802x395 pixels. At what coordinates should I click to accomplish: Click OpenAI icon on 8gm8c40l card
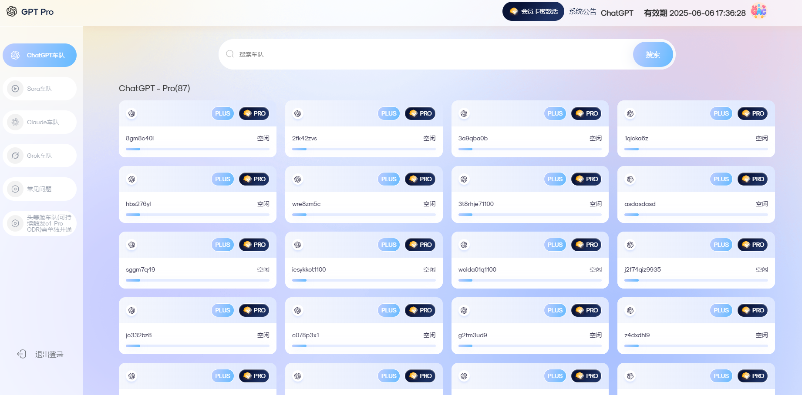[x=131, y=113]
